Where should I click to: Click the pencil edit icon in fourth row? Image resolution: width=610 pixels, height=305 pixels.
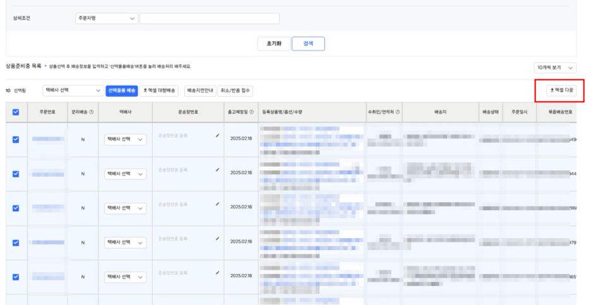point(217,239)
